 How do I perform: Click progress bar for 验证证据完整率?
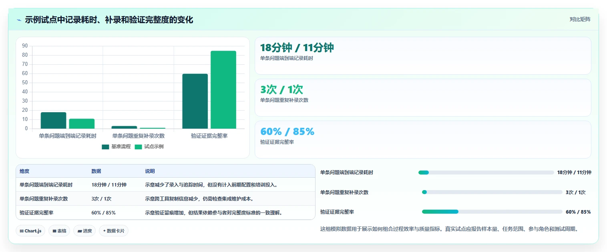tap(492, 212)
